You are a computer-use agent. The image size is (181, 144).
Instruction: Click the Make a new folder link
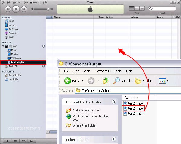(86, 110)
